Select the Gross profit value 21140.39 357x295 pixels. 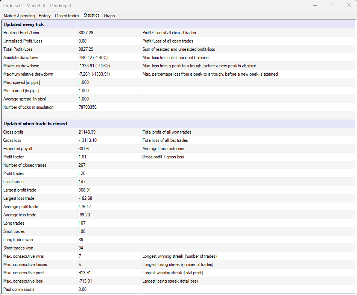point(87,132)
